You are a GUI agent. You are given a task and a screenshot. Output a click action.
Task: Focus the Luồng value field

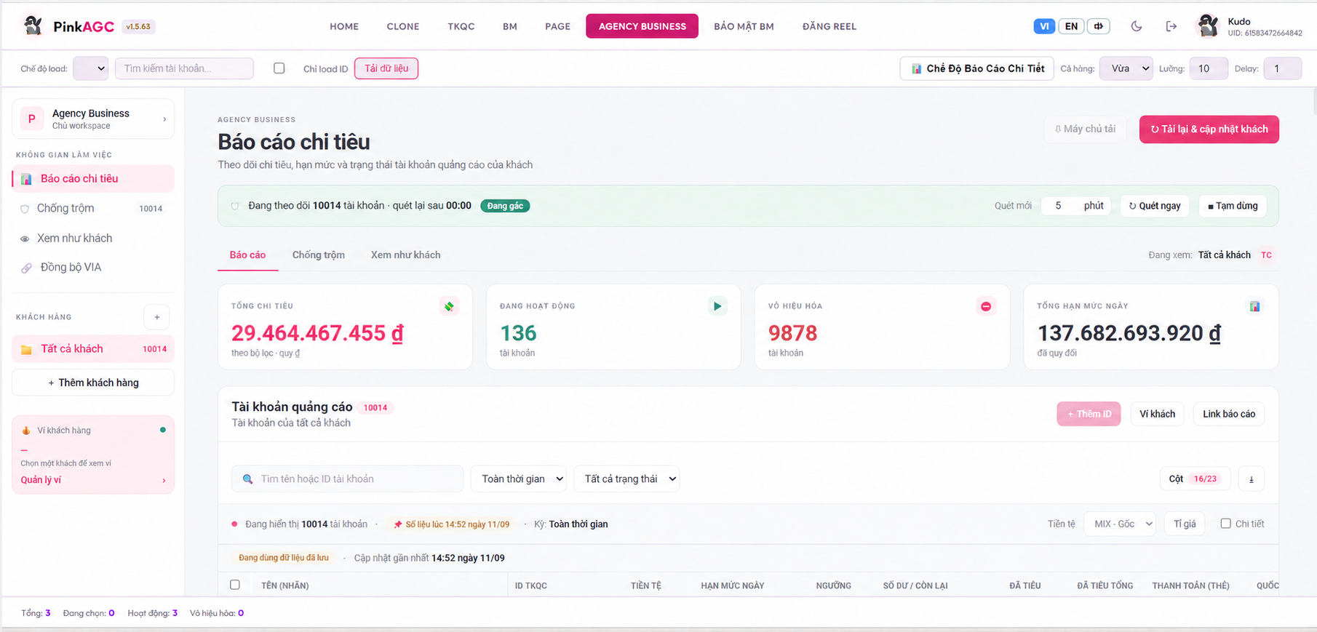pyautogui.click(x=1208, y=68)
